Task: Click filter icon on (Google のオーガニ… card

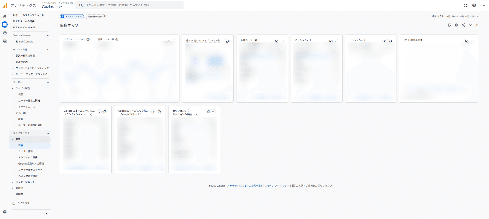Action: [x=154, y=112]
